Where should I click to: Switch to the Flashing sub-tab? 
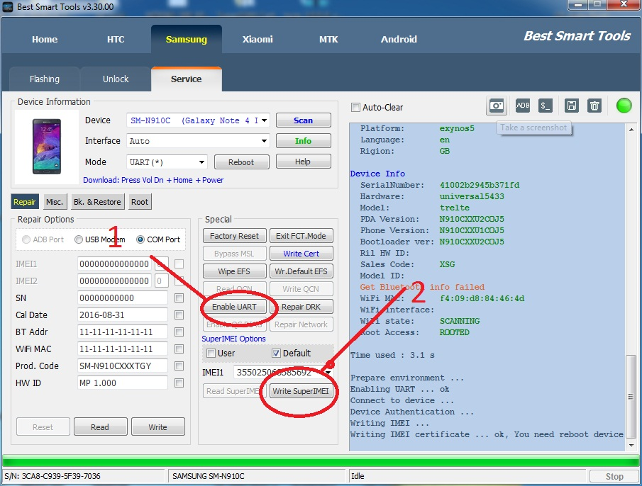[x=44, y=79]
